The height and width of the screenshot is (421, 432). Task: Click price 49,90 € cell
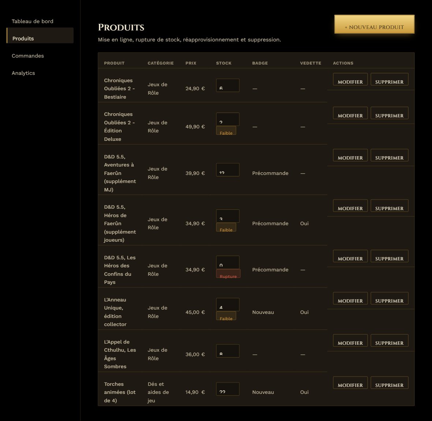coord(195,127)
